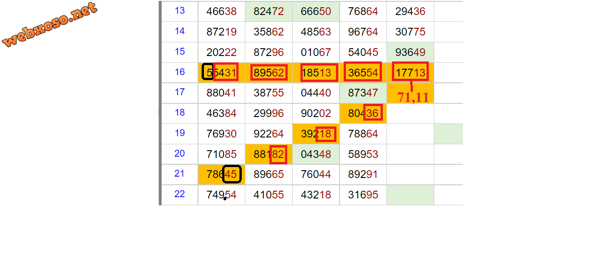
Task: Click the green cell showing 87347
Action: pos(363,93)
